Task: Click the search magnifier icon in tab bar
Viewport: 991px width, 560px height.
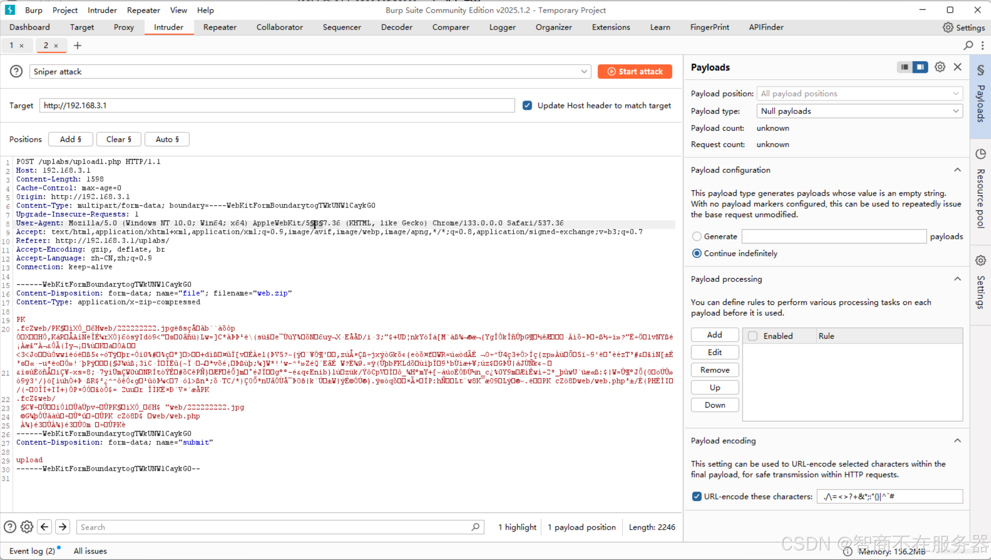Action: [968, 46]
